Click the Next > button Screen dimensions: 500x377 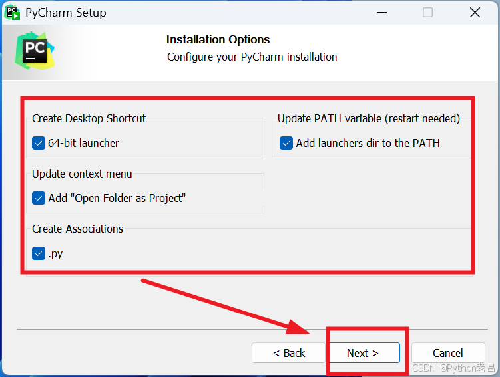(x=364, y=353)
